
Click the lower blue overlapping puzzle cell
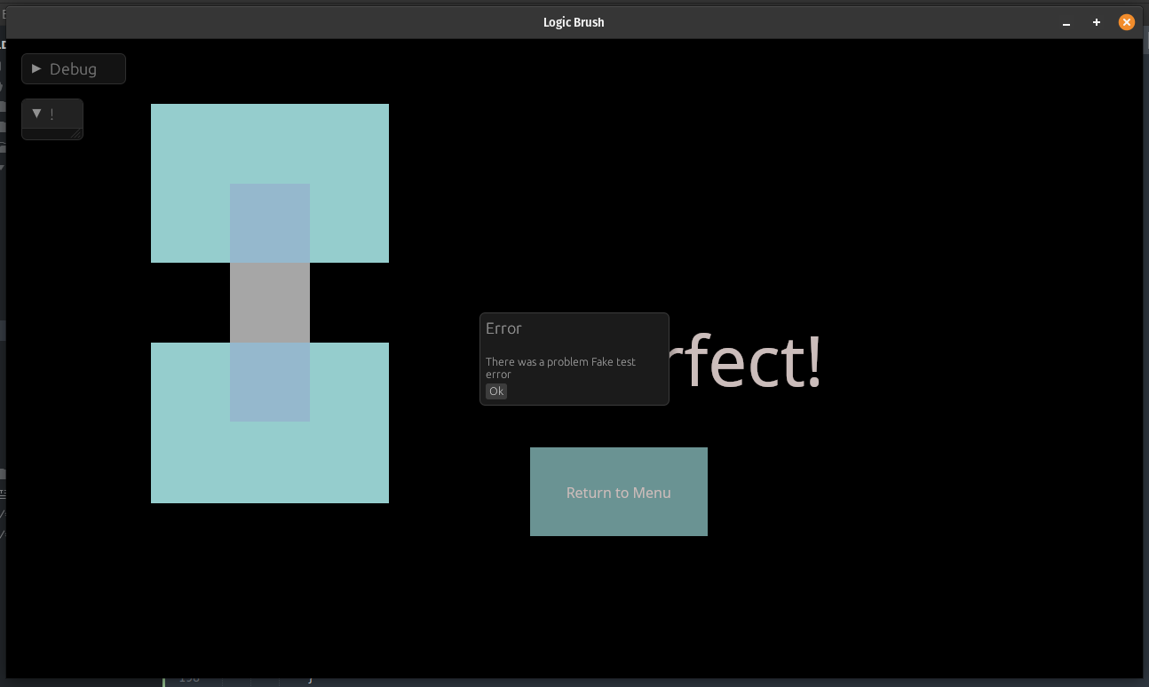click(270, 382)
